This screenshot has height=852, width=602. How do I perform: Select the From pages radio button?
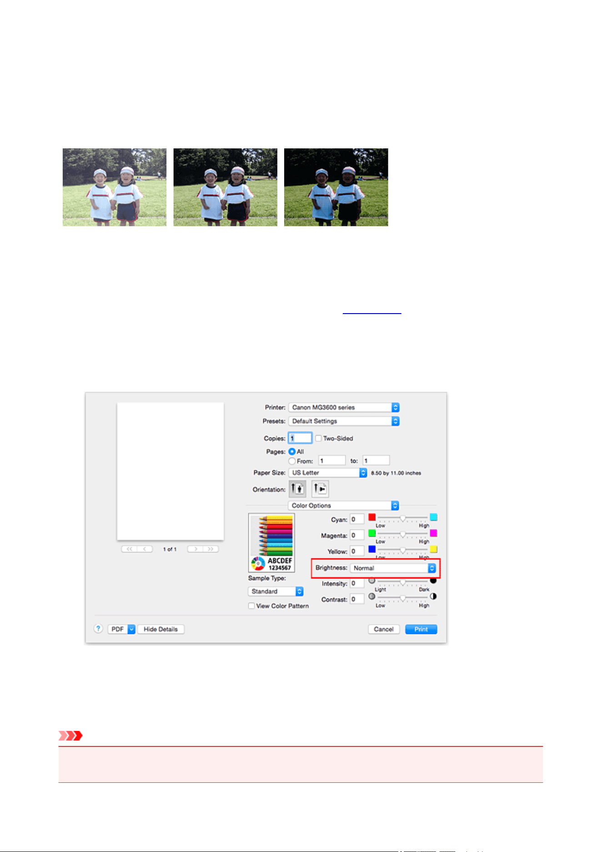[292, 461]
